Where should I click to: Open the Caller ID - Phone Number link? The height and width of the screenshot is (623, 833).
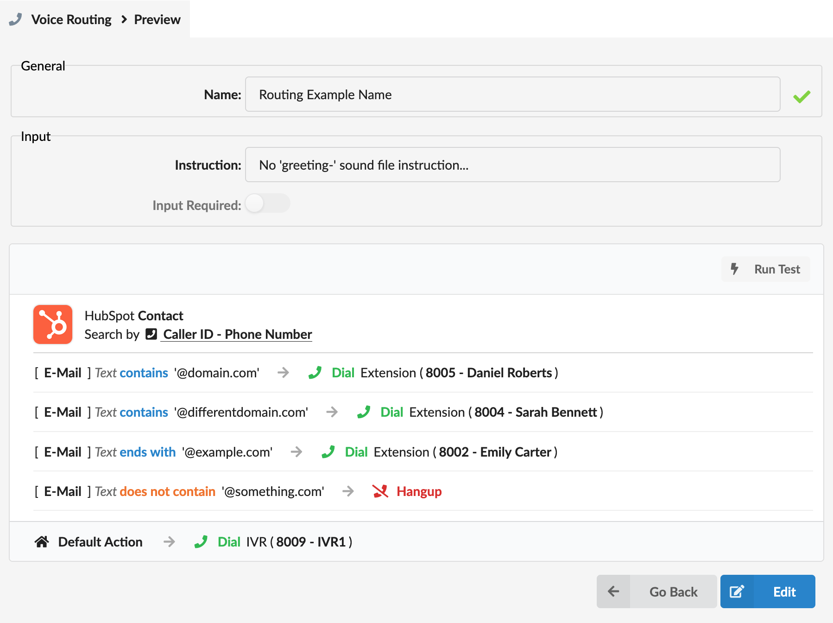coord(238,334)
